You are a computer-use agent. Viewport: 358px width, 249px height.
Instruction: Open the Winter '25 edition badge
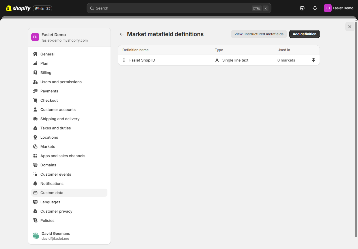[x=42, y=8]
